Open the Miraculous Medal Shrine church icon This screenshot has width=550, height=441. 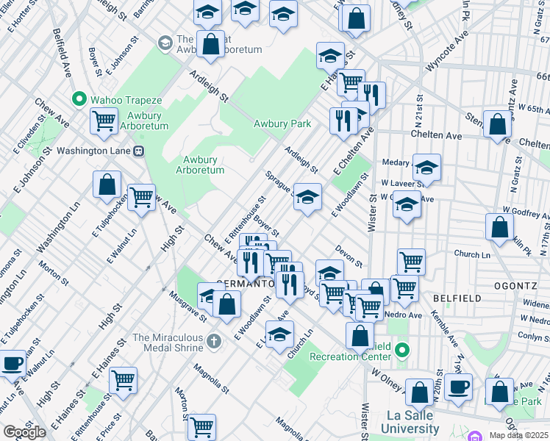[214, 342]
